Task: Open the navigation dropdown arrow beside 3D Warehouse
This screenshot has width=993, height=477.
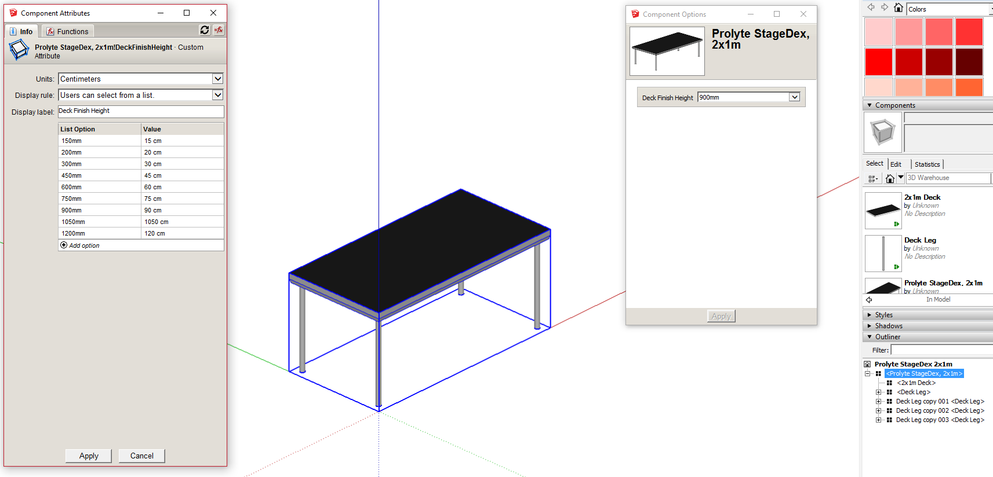Action: (x=901, y=178)
